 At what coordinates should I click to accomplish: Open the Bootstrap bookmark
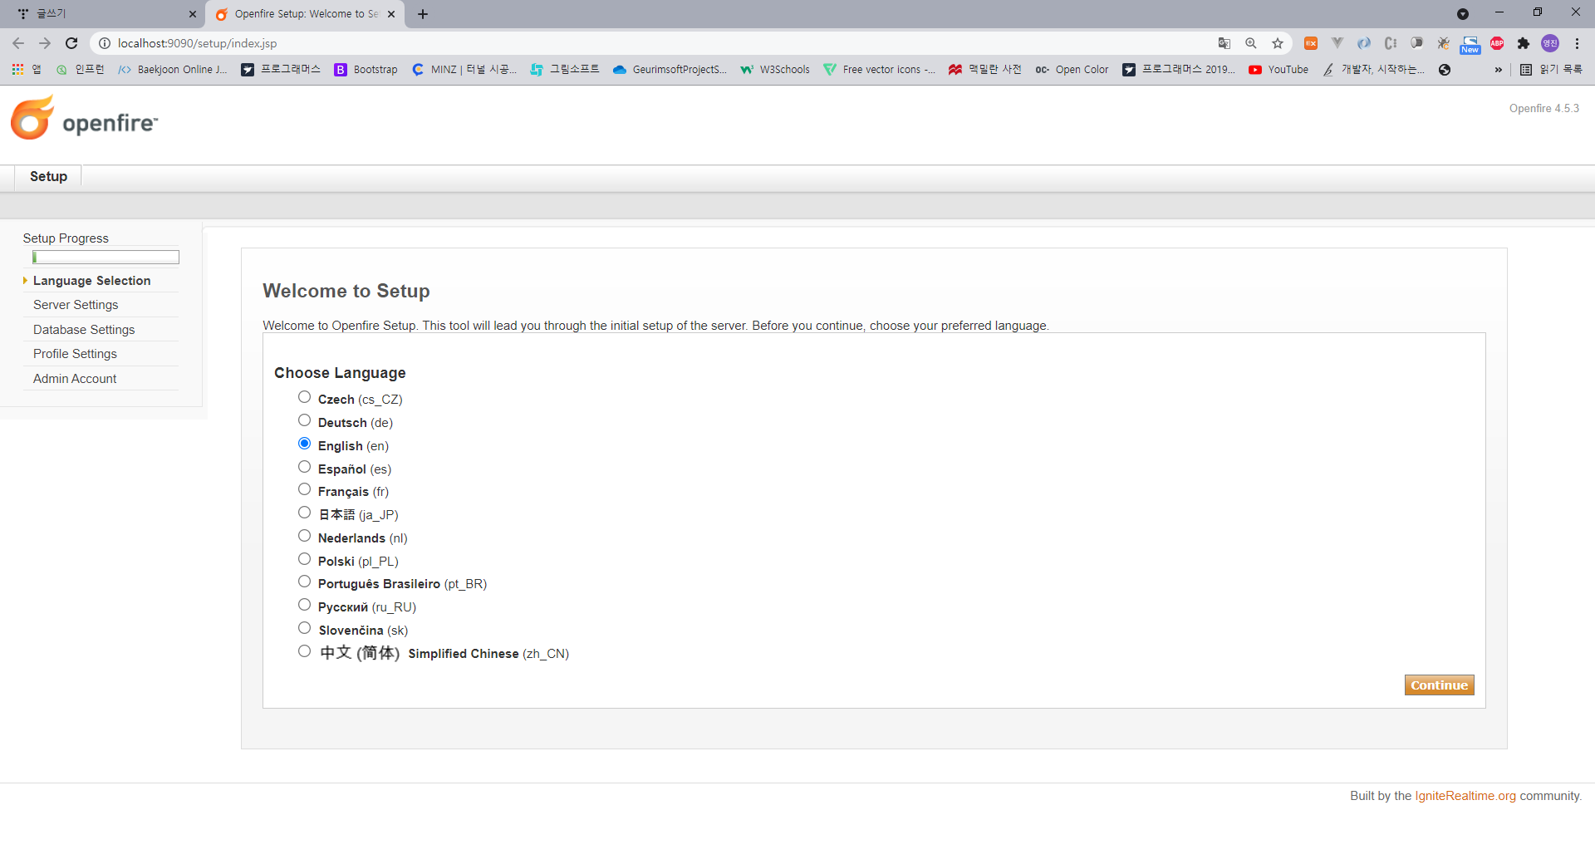366,70
